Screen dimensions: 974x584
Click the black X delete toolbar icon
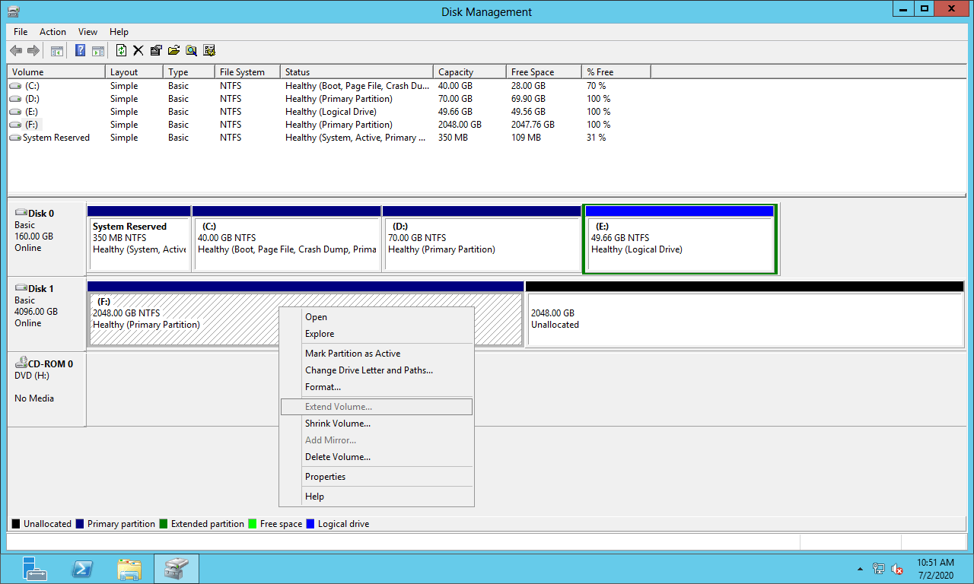(x=138, y=51)
